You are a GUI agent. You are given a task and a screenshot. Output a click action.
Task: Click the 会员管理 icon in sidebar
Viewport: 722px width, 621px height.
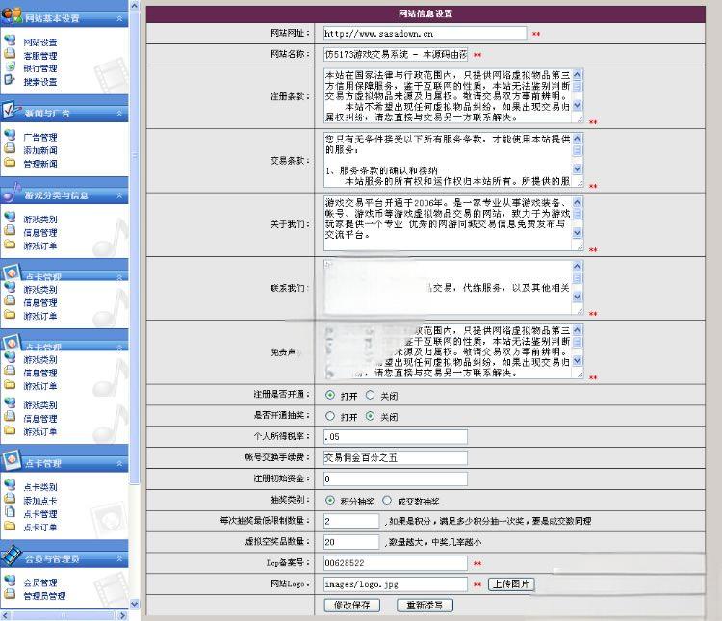[x=11, y=582]
